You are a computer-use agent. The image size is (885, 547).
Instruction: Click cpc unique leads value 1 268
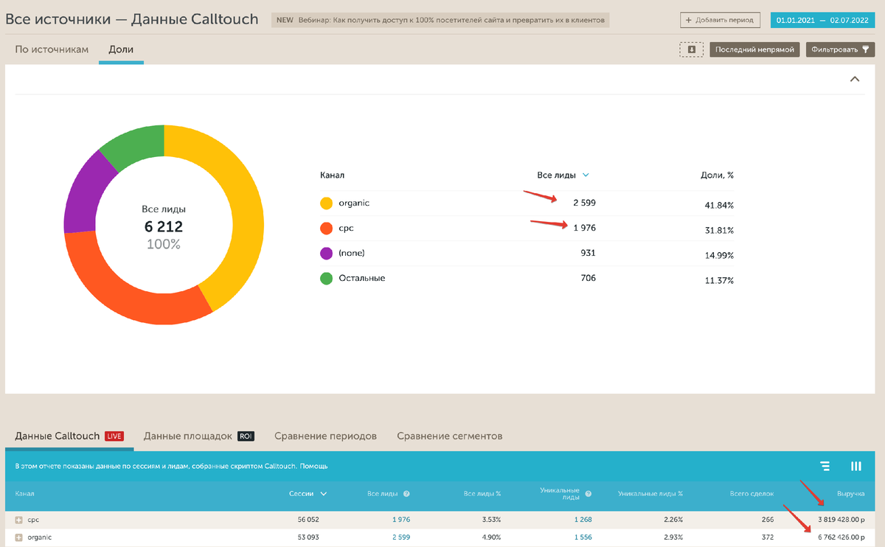point(583,520)
